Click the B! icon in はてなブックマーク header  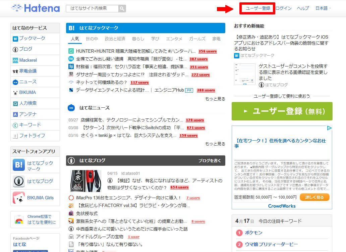[71, 28]
